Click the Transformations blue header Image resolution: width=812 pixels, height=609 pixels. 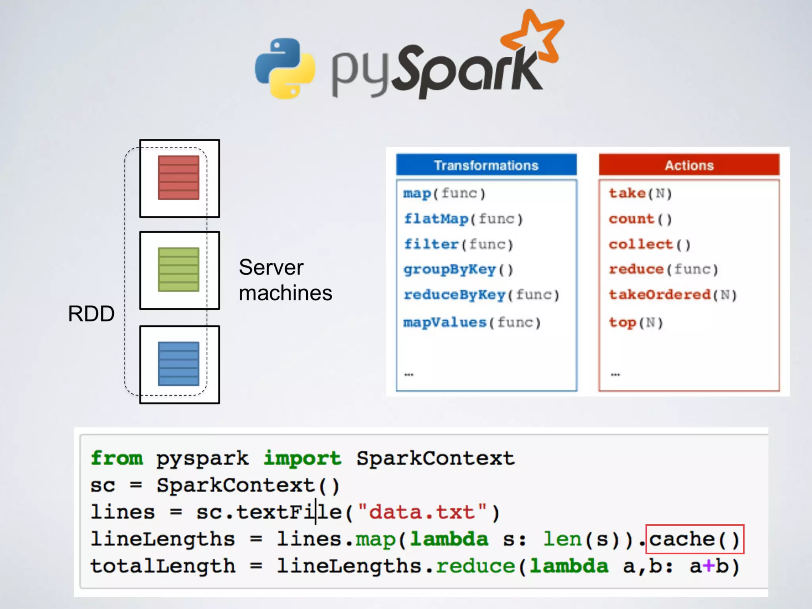click(x=486, y=165)
